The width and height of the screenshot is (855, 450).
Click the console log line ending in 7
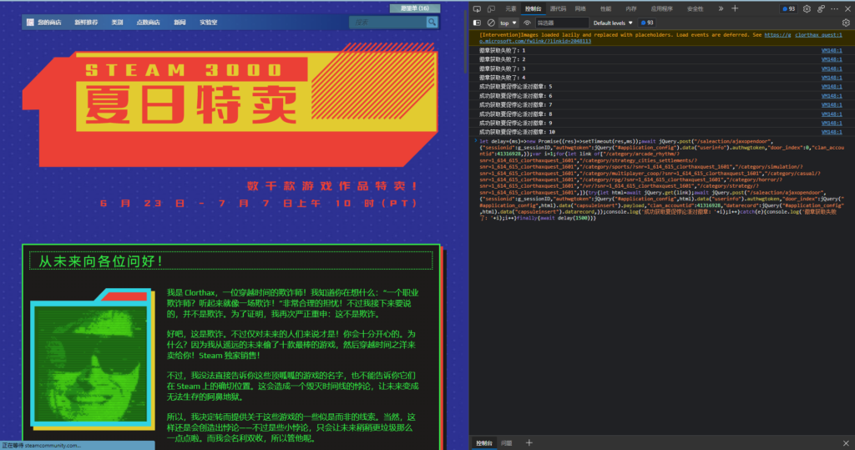515,104
